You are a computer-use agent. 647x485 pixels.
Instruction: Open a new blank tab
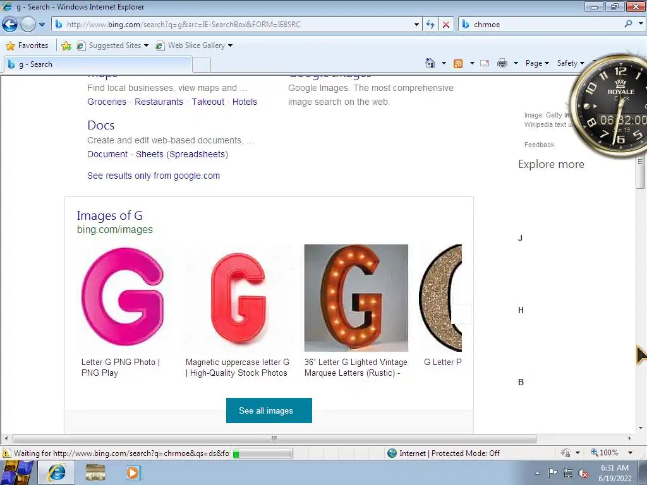(x=202, y=65)
